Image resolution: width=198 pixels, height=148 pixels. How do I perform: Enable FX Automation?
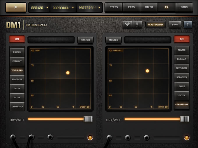(x=155, y=25)
